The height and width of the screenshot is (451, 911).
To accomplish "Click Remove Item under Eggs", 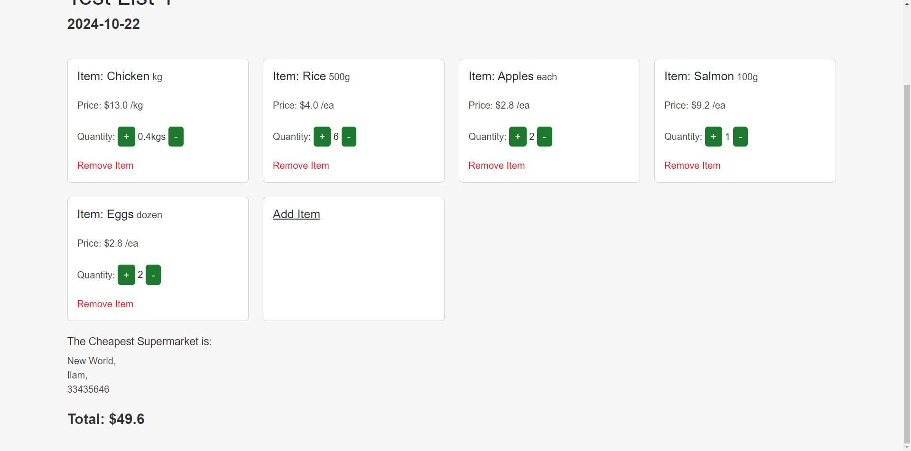I will [x=105, y=304].
